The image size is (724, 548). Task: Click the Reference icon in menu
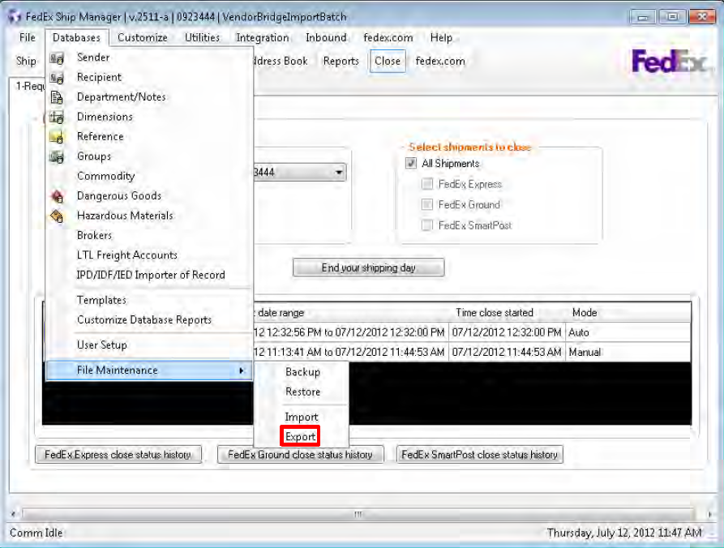pyautogui.click(x=56, y=137)
